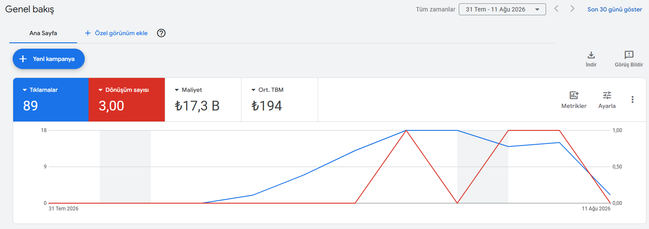The width and height of the screenshot is (649, 229).
Task: Go to previous date range arrow
Action: (x=557, y=8)
